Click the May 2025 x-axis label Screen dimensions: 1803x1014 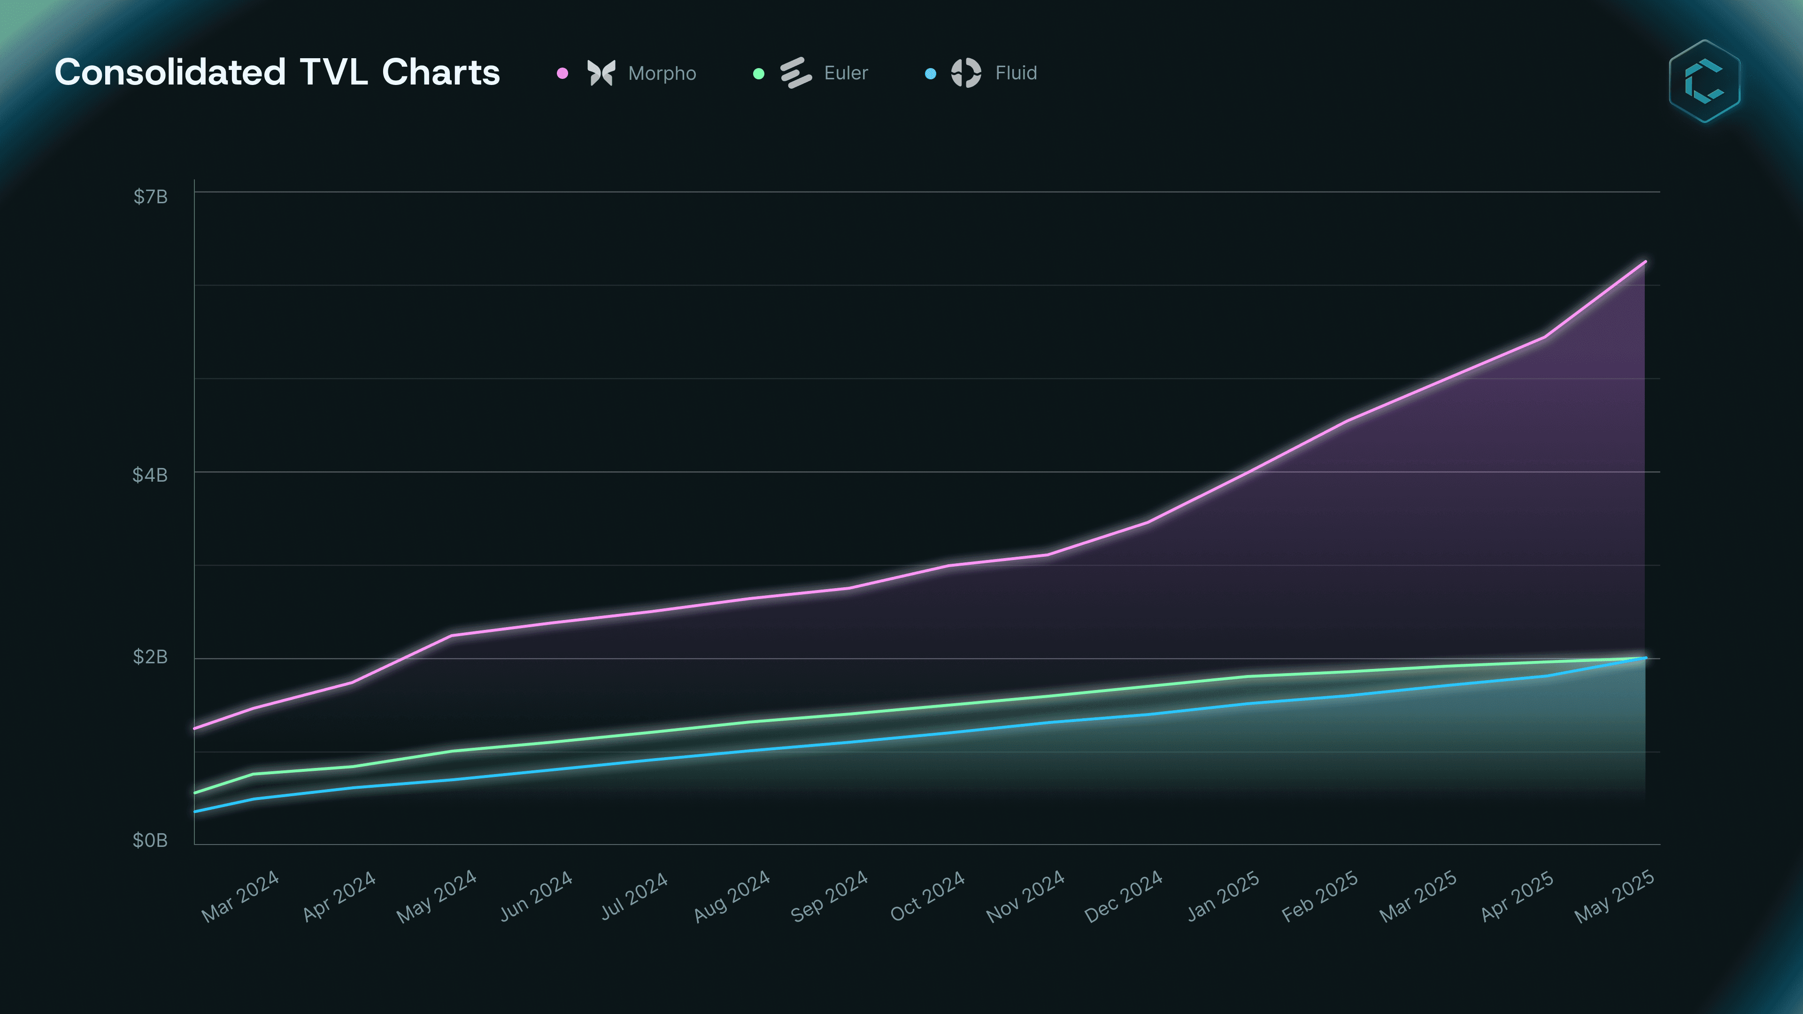1615,897
